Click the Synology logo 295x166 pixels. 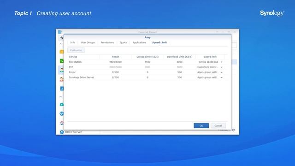(x=272, y=13)
